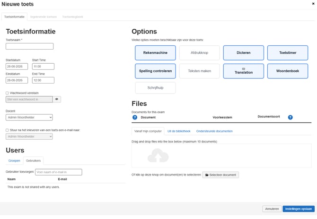Switch to the Groepen tab

click(x=14, y=161)
